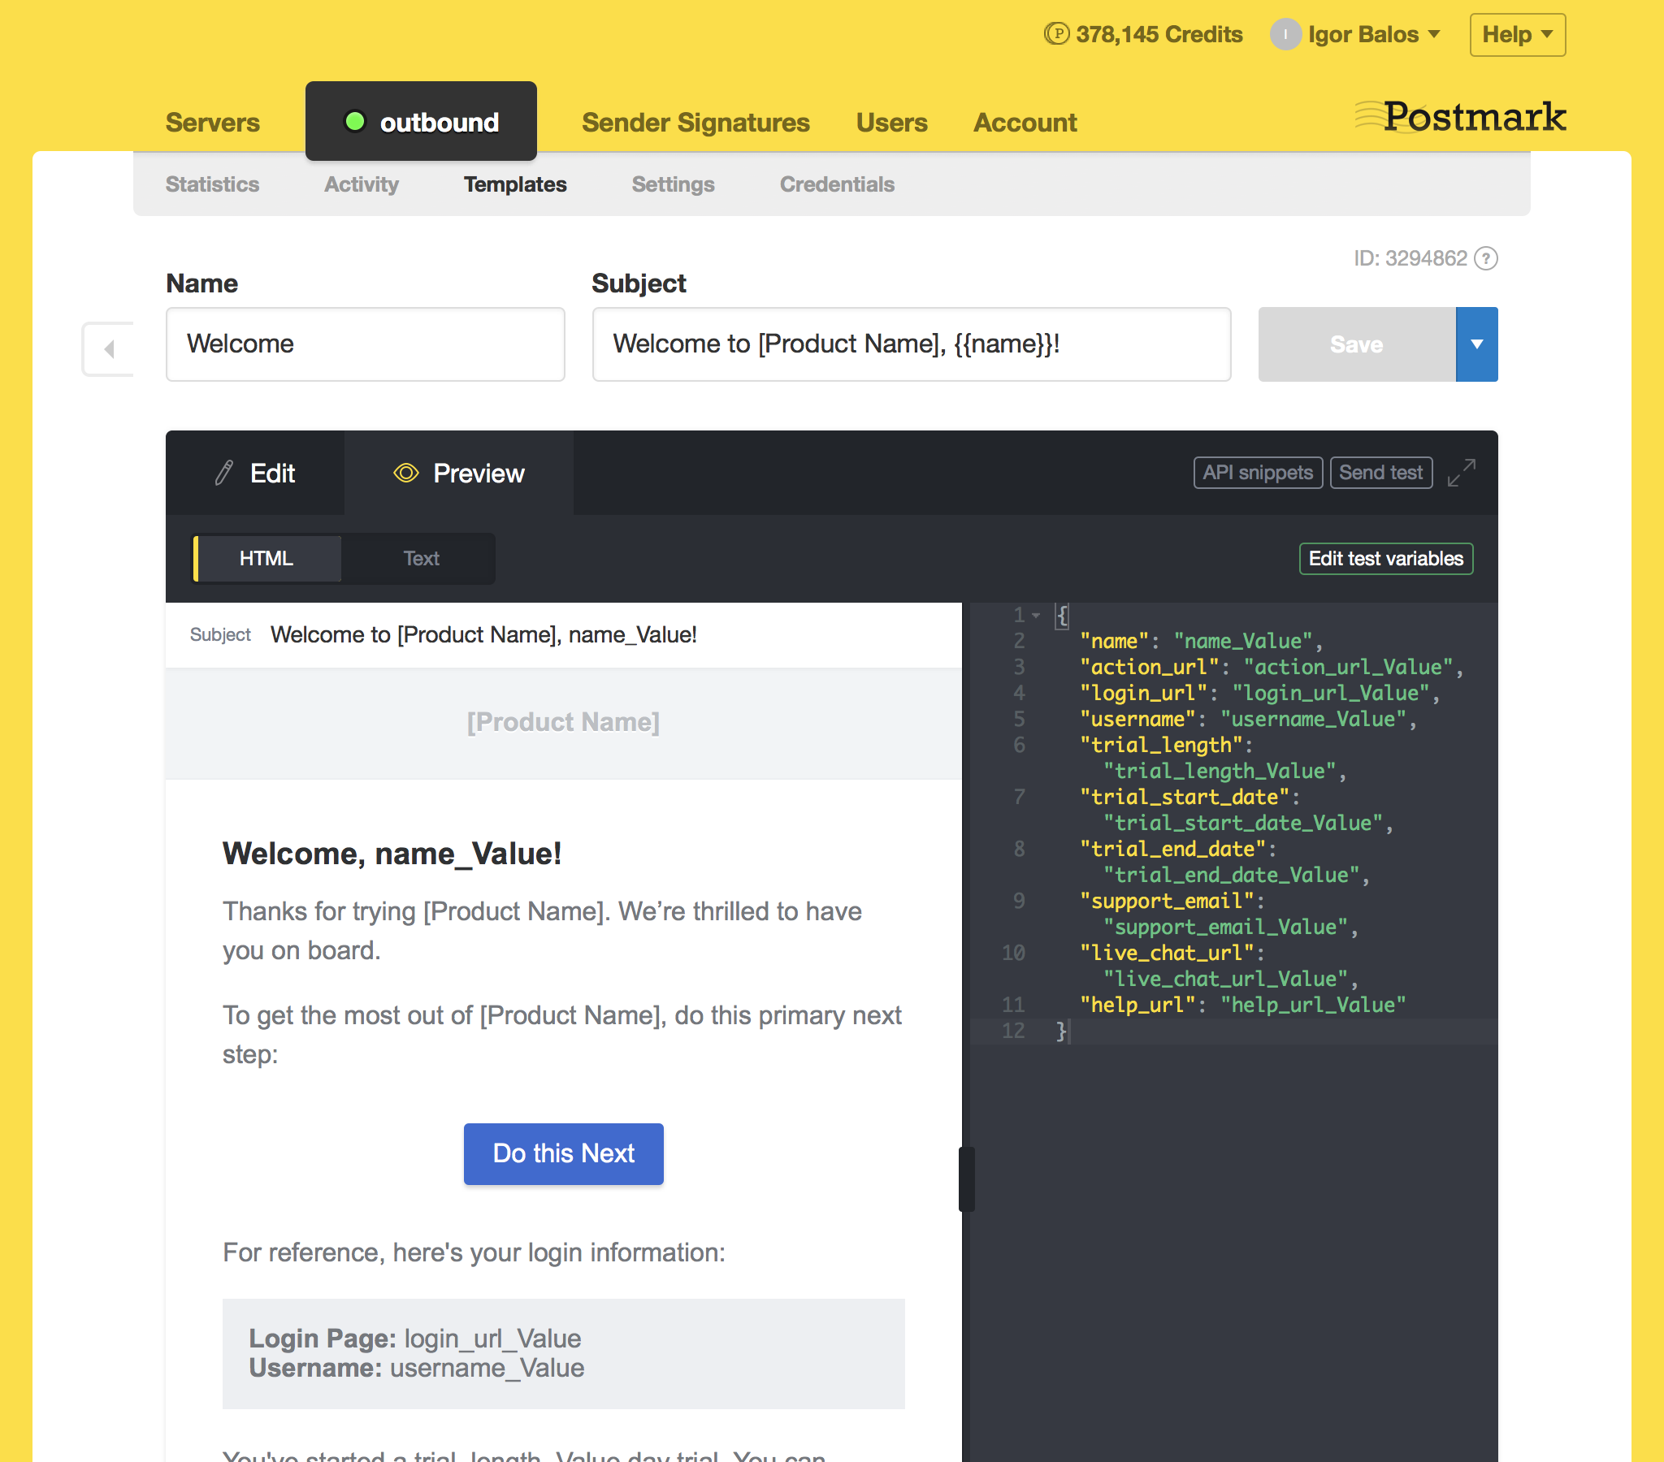Expand the Help menu dropdown

pyautogui.click(x=1519, y=34)
